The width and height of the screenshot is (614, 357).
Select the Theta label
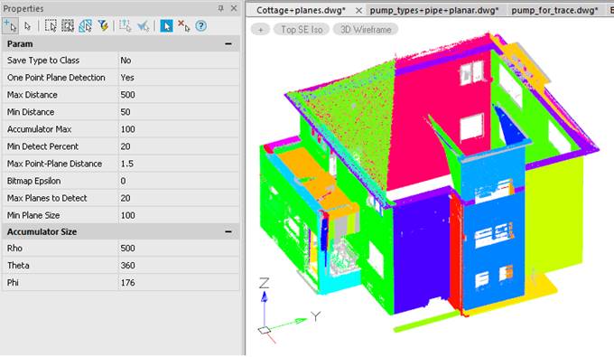click(18, 266)
